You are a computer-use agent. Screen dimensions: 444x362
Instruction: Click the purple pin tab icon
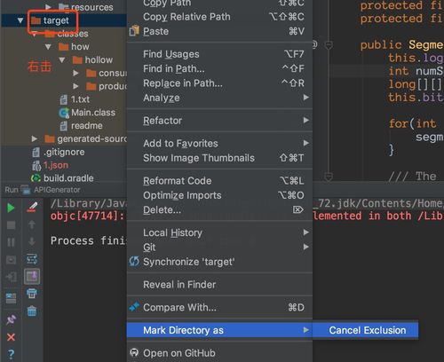11,320
